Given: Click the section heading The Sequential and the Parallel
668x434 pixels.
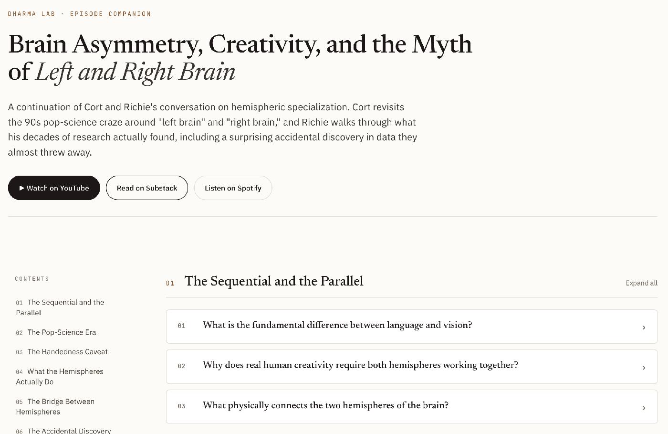Looking at the screenshot, I should pos(274,281).
